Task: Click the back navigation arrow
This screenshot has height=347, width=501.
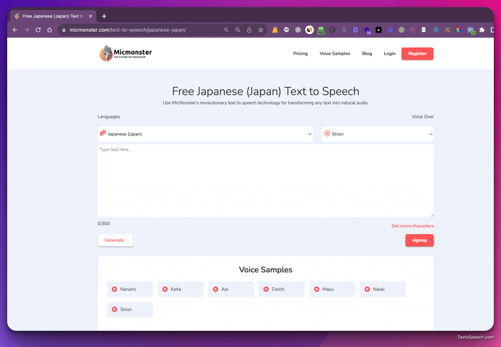Action: tap(15, 30)
